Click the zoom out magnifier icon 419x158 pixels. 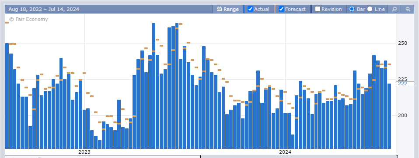408,9
